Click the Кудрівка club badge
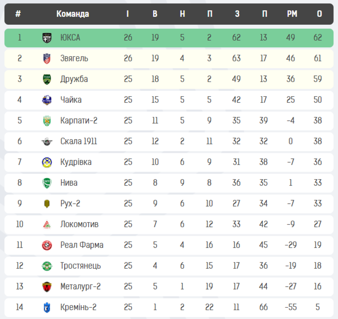Screen dimensions: 338x319 [x=47, y=162]
